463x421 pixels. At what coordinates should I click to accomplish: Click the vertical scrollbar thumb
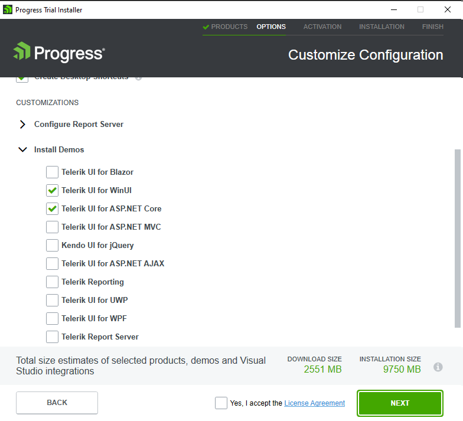pos(457,236)
